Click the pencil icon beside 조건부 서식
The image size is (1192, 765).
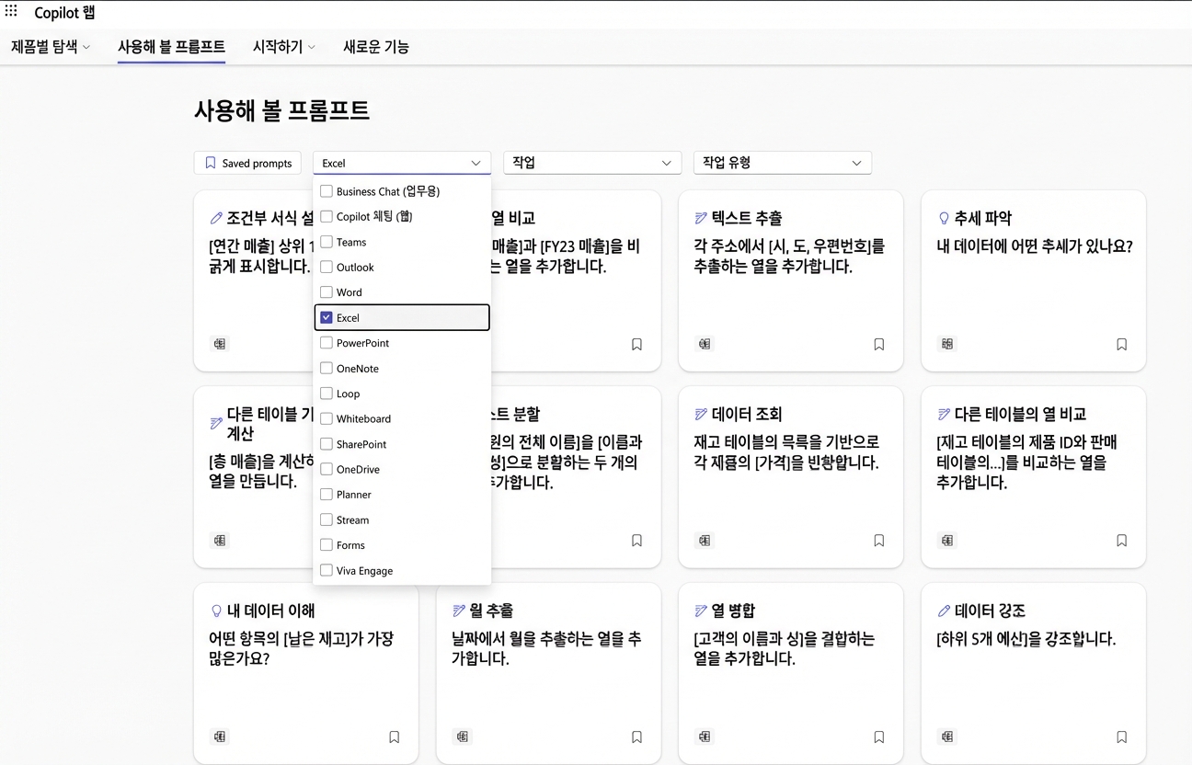[x=216, y=218]
